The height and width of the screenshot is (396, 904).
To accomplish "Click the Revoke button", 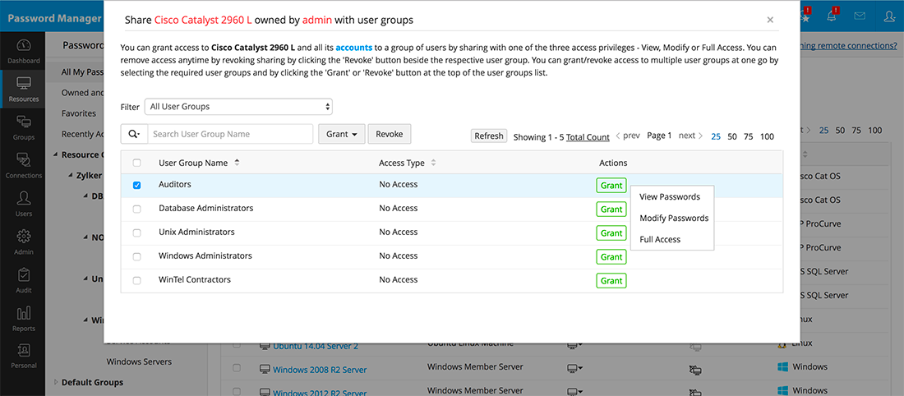I will pos(390,134).
